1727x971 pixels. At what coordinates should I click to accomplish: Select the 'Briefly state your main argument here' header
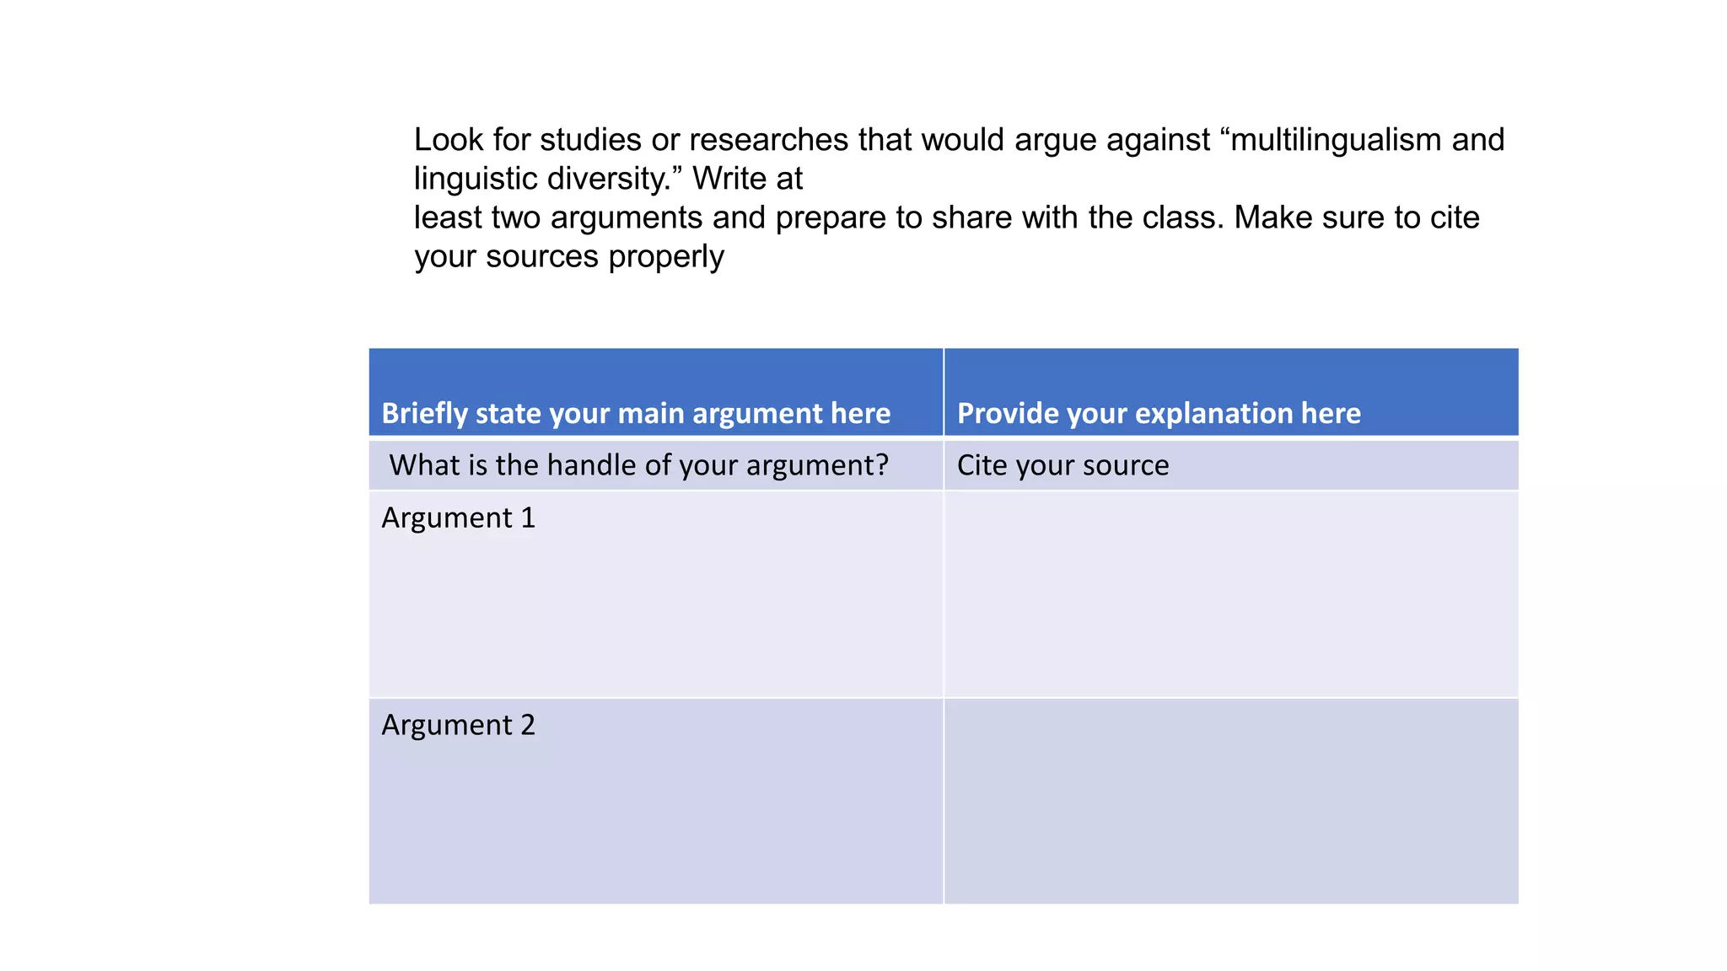click(655, 392)
